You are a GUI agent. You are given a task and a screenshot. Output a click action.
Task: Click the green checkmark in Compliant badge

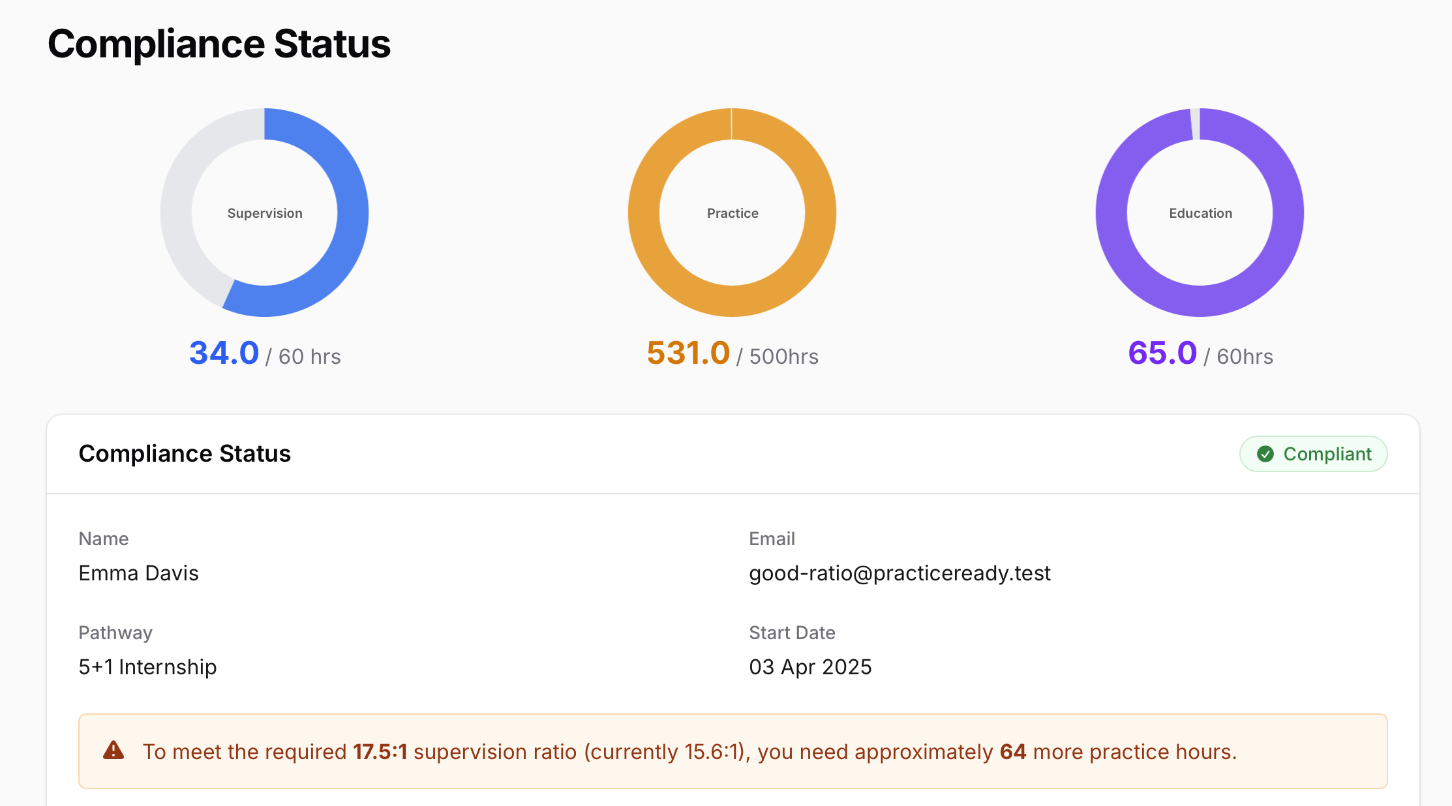pos(1265,453)
